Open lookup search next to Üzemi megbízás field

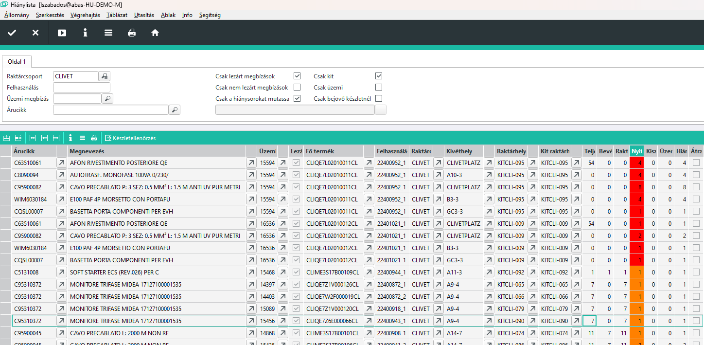click(108, 99)
